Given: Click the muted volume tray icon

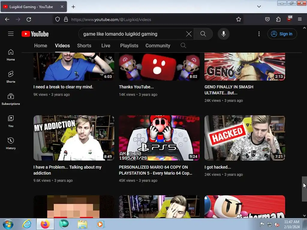Looking at the screenshot, I should (x=277, y=224).
